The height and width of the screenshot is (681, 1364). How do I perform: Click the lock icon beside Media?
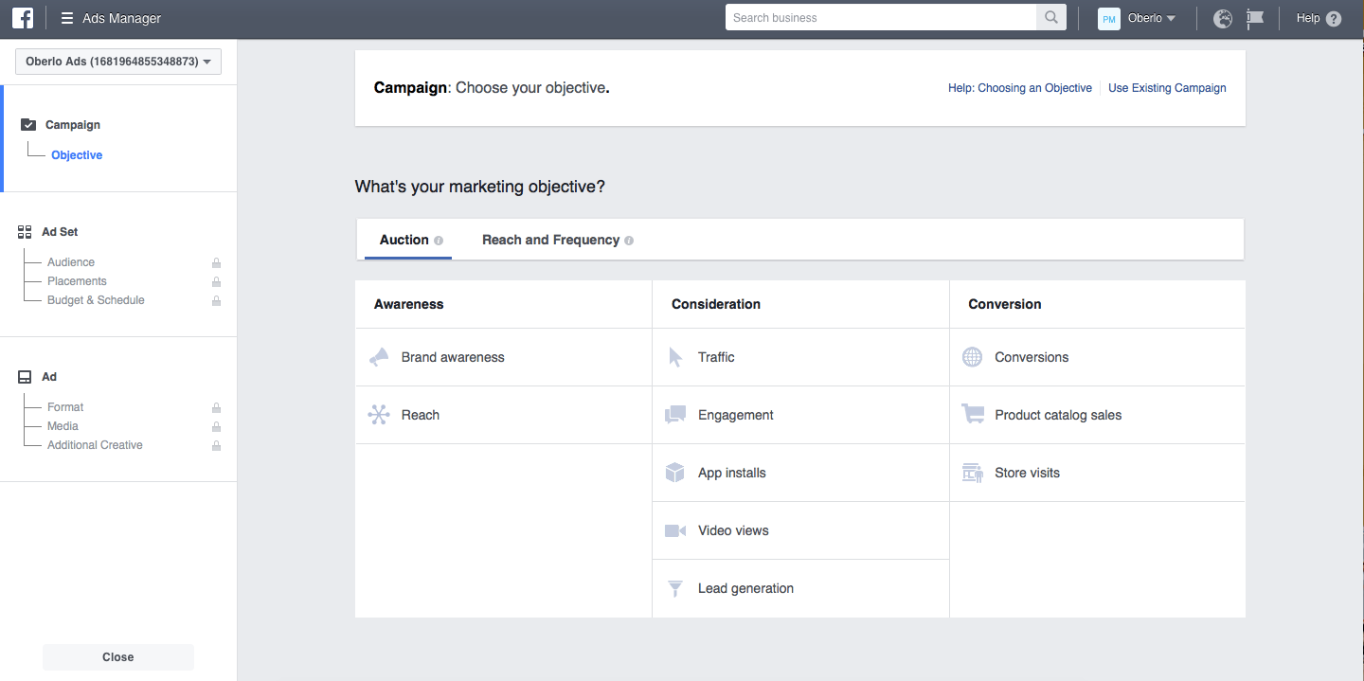coord(216,426)
